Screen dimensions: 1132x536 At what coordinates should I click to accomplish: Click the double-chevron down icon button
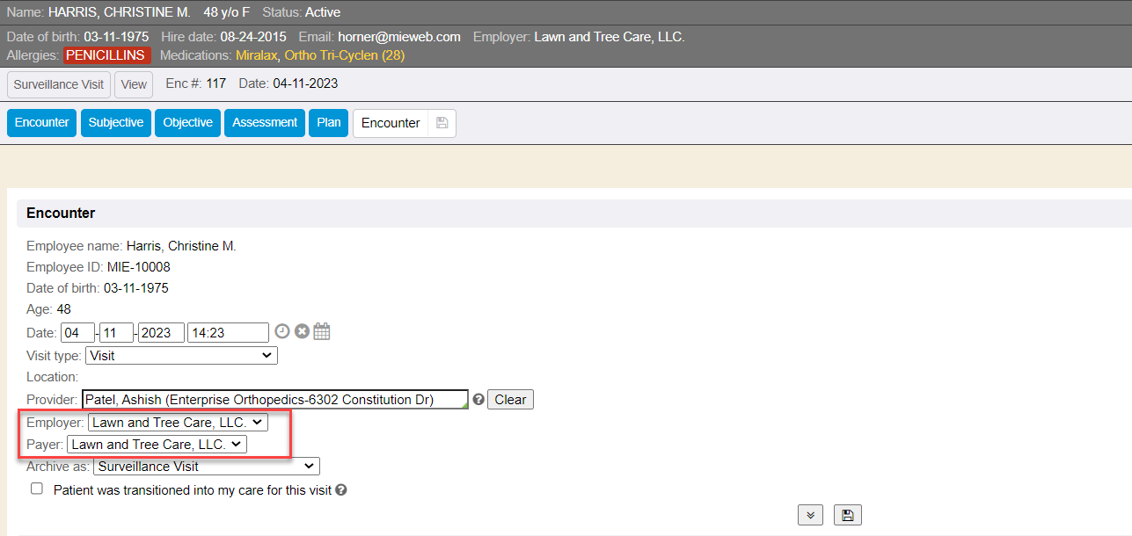click(810, 515)
